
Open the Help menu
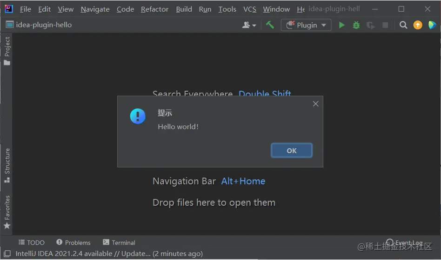301,9
